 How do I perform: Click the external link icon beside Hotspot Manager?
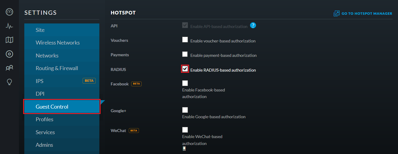click(x=336, y=14)
